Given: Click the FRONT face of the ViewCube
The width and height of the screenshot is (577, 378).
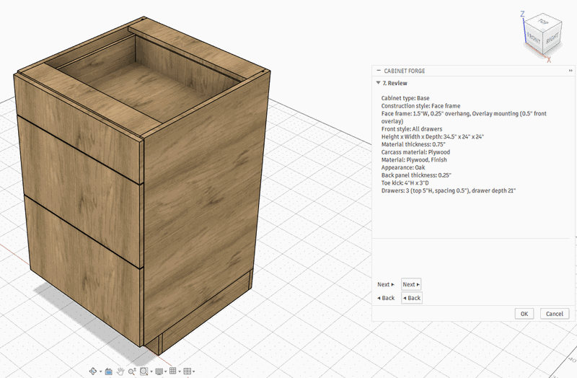Looking at the screenshot, I should point(534,39).
